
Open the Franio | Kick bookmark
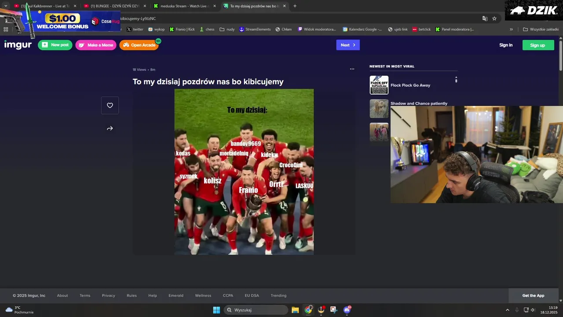coord(182,29)
